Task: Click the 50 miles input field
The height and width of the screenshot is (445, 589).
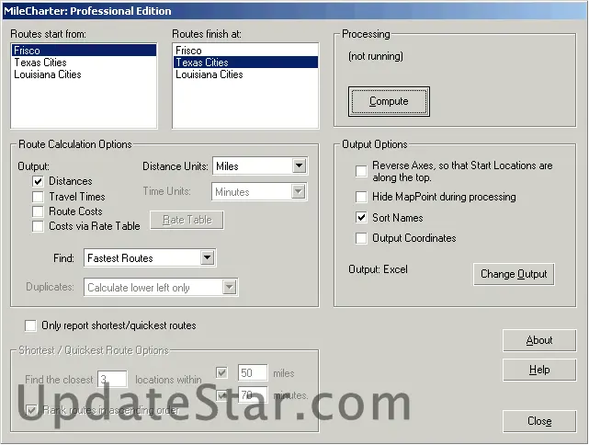Action: (x=253, y=373)
